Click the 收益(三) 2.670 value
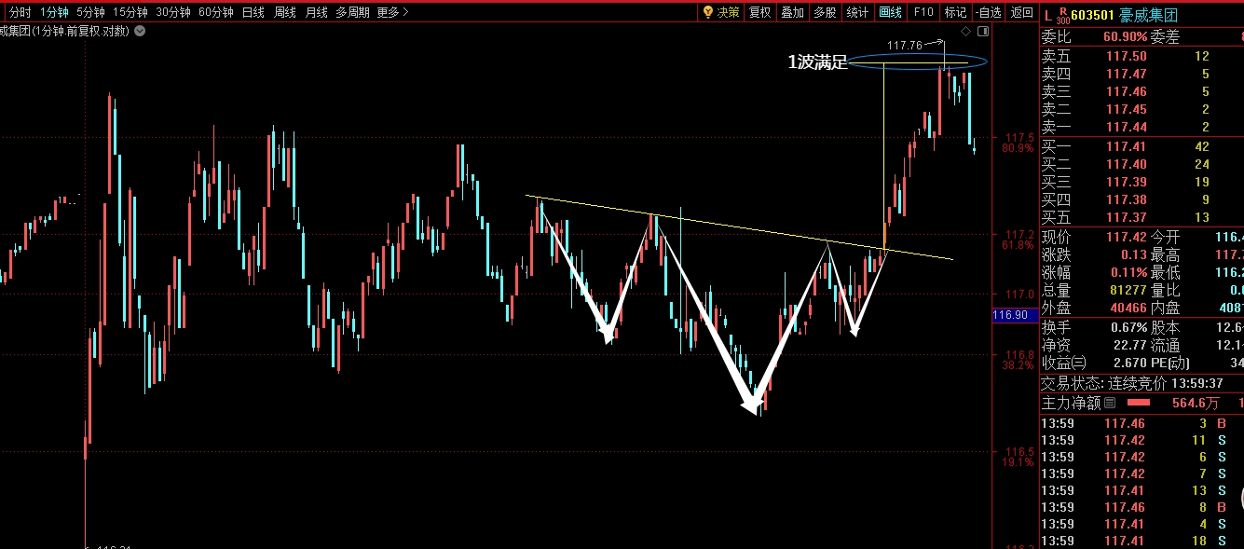This screenshot has width=1244, height=549. point(1129,363)
